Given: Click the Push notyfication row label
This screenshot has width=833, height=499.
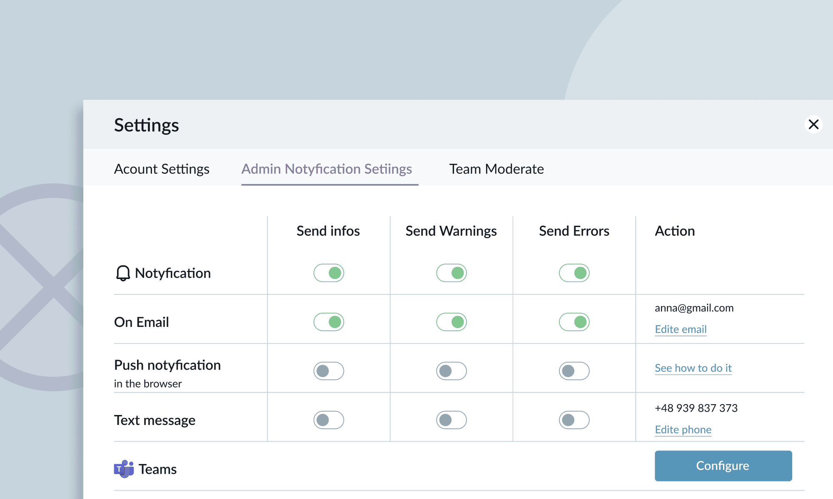Looking at the screenshot, I should [167, 365].
